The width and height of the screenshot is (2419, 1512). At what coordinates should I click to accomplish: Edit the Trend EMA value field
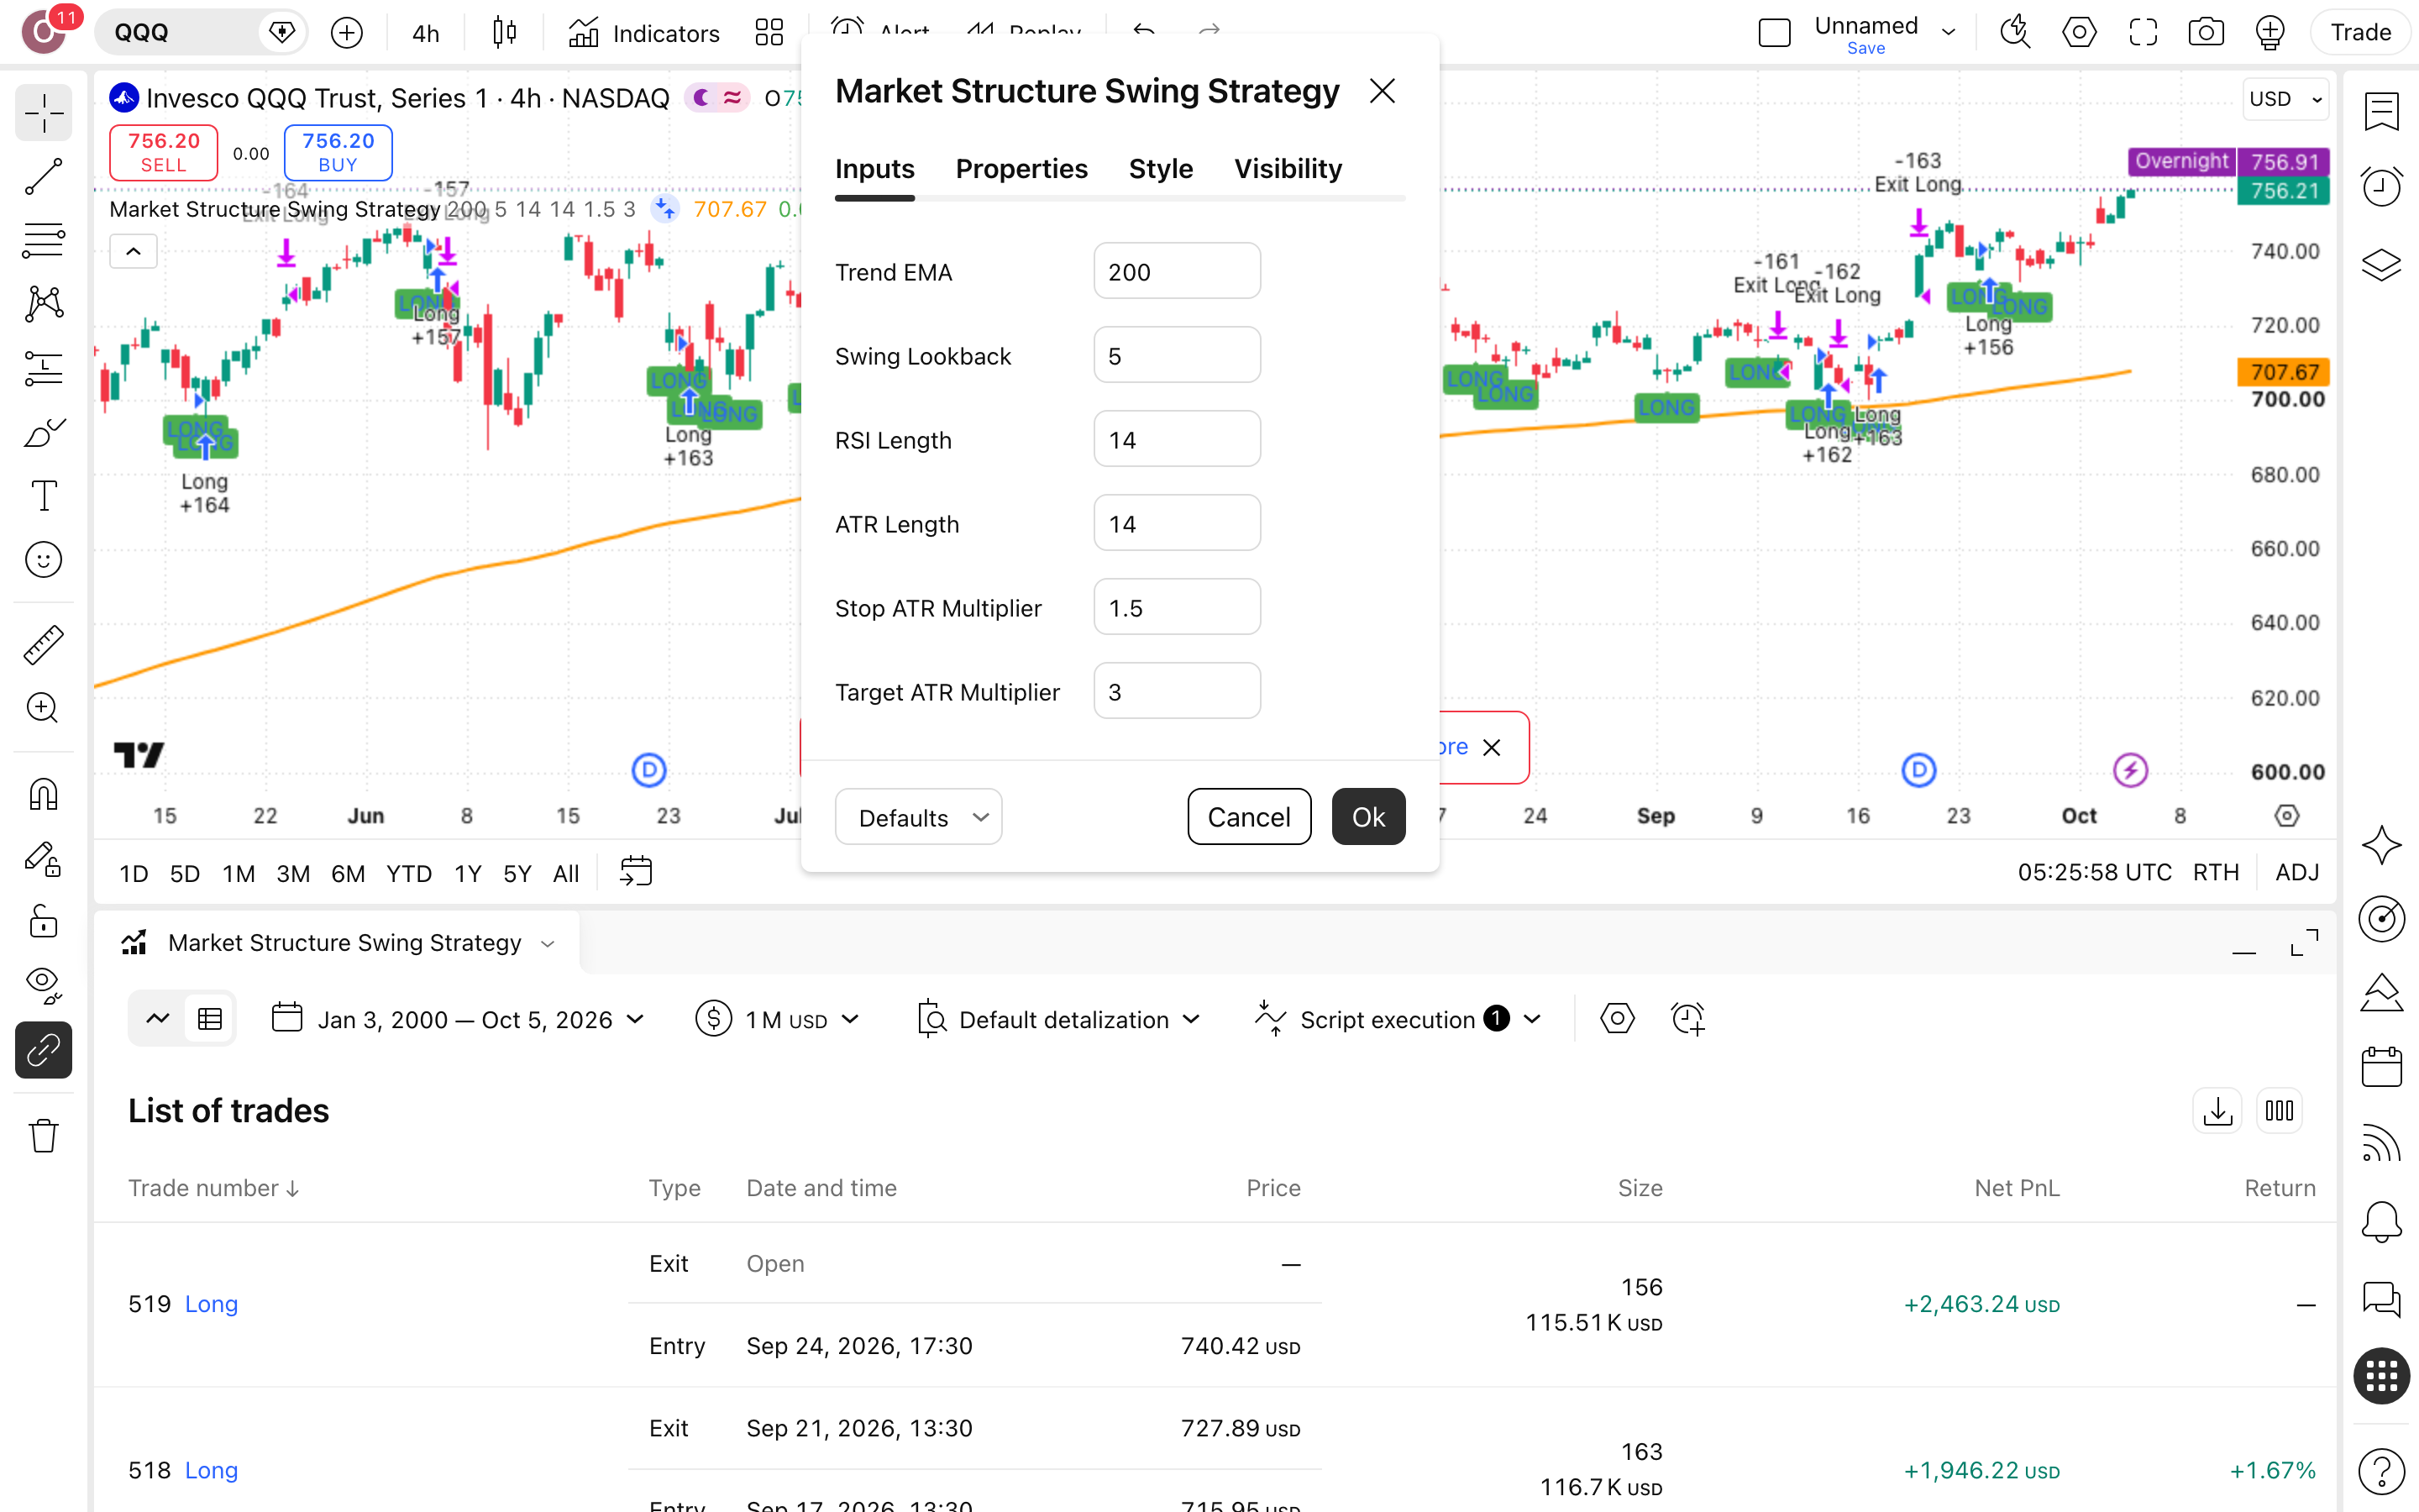click(x=1177, y=271)
